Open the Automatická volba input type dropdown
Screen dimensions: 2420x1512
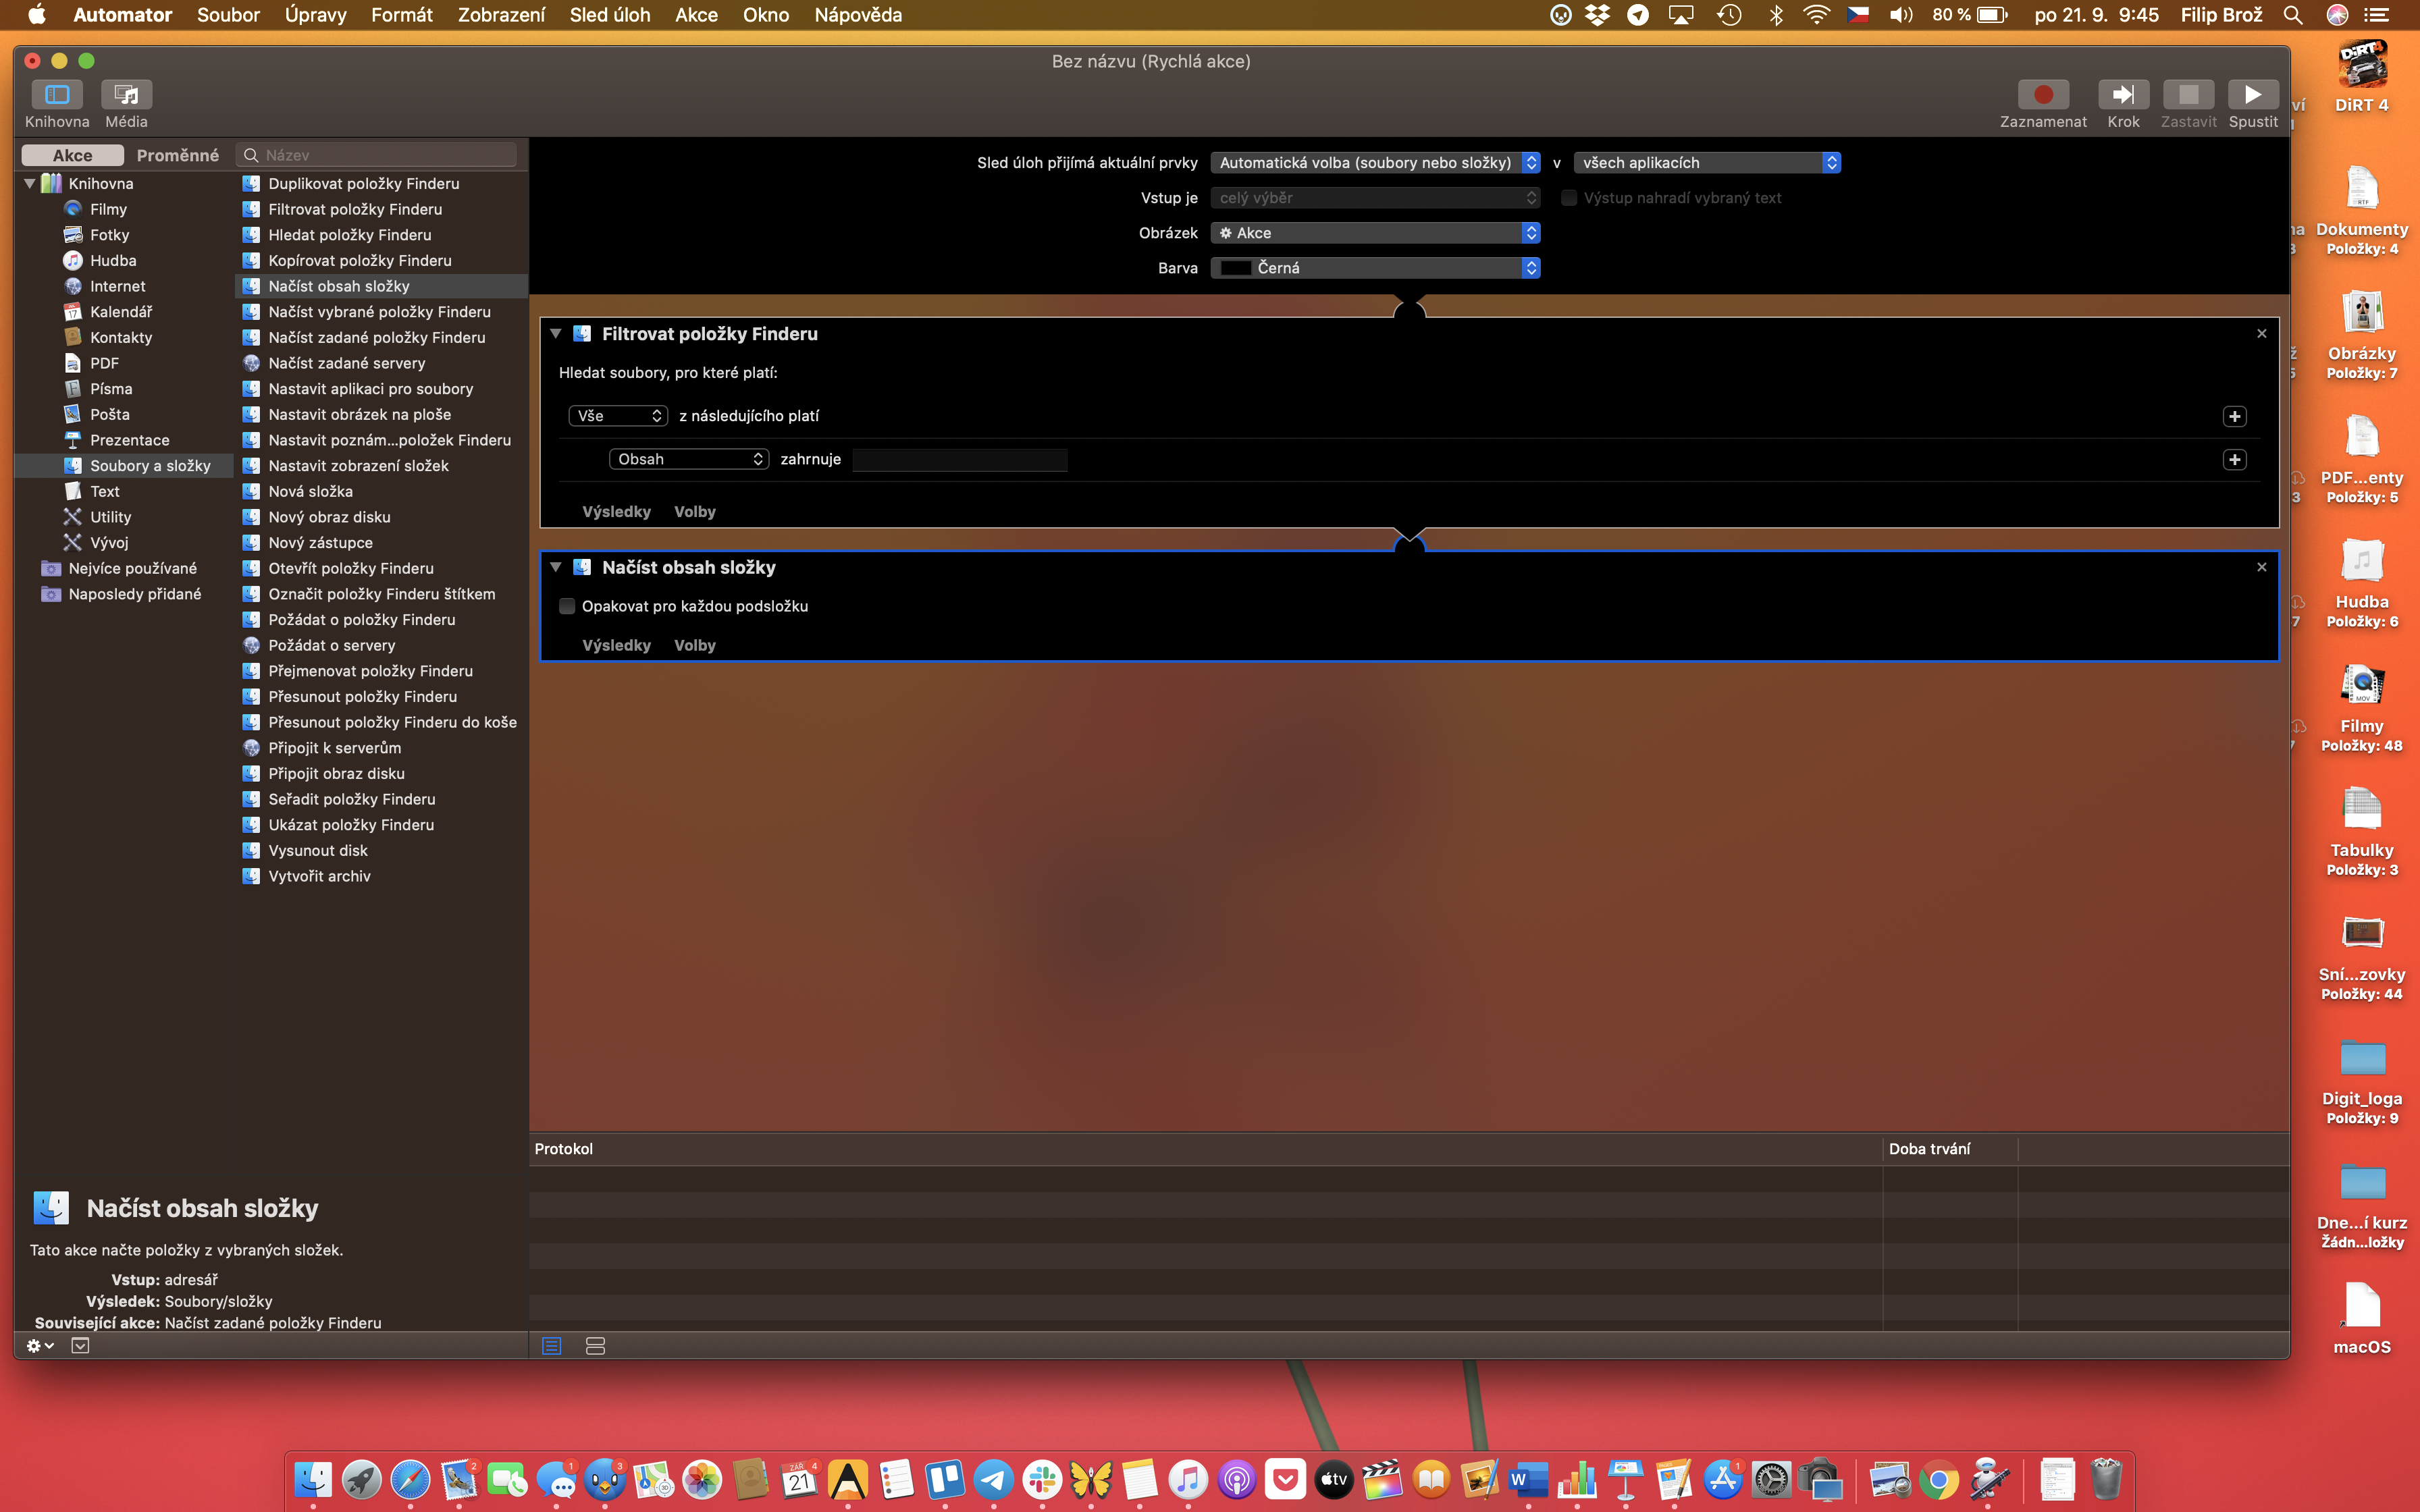click(x=1374, y=163)
